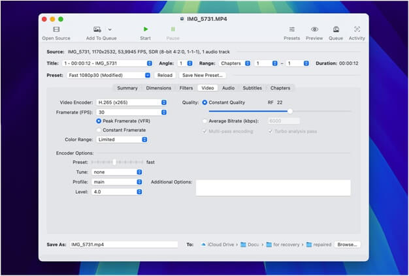The height and width of the screenshot is (276, 409).
Task: Click the Average Bitrate value field
Action: pyautogui.click(x=284, y=121)
